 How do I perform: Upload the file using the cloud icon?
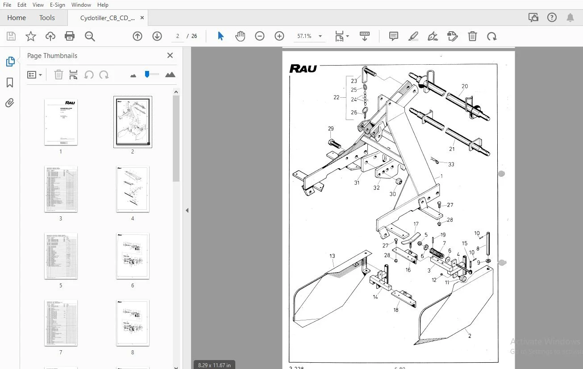click(x=50, y=36)
